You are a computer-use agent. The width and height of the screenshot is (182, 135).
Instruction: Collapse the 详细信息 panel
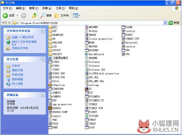coord(42,95)
